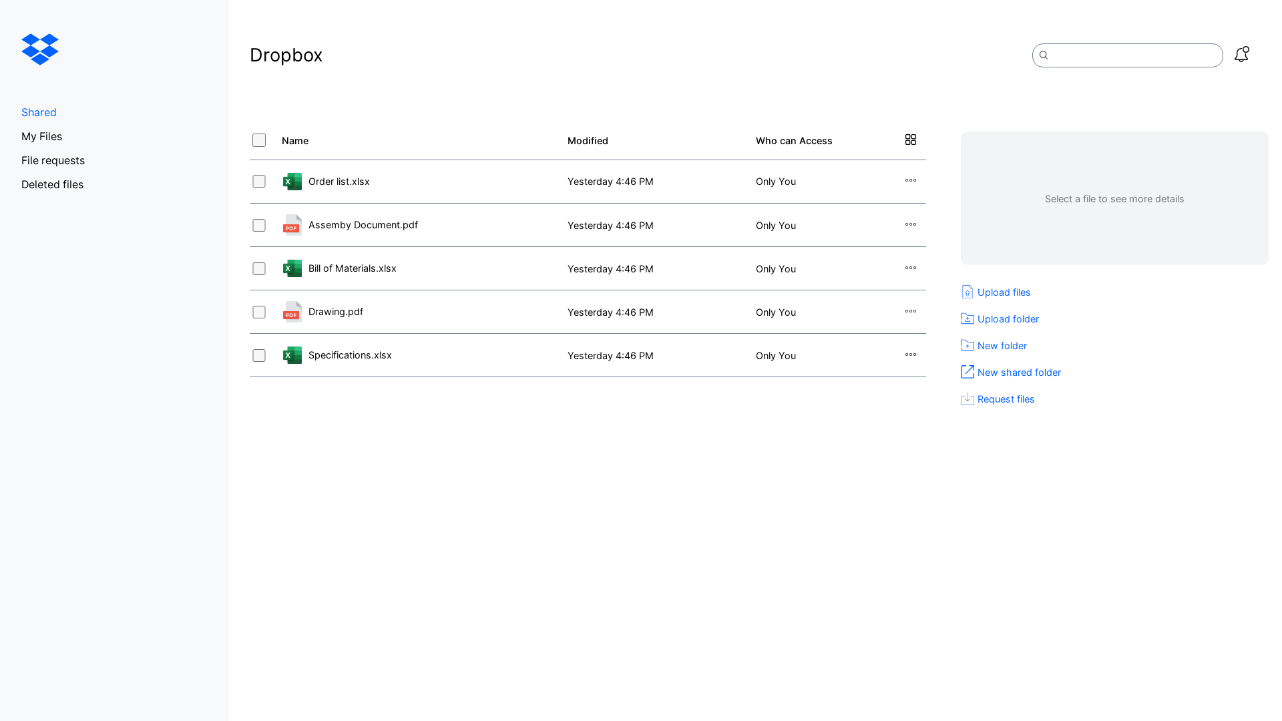This screenshot has width=1282, height=721.
Task: Click the Upload folder link
Action: click(1008, 319)
